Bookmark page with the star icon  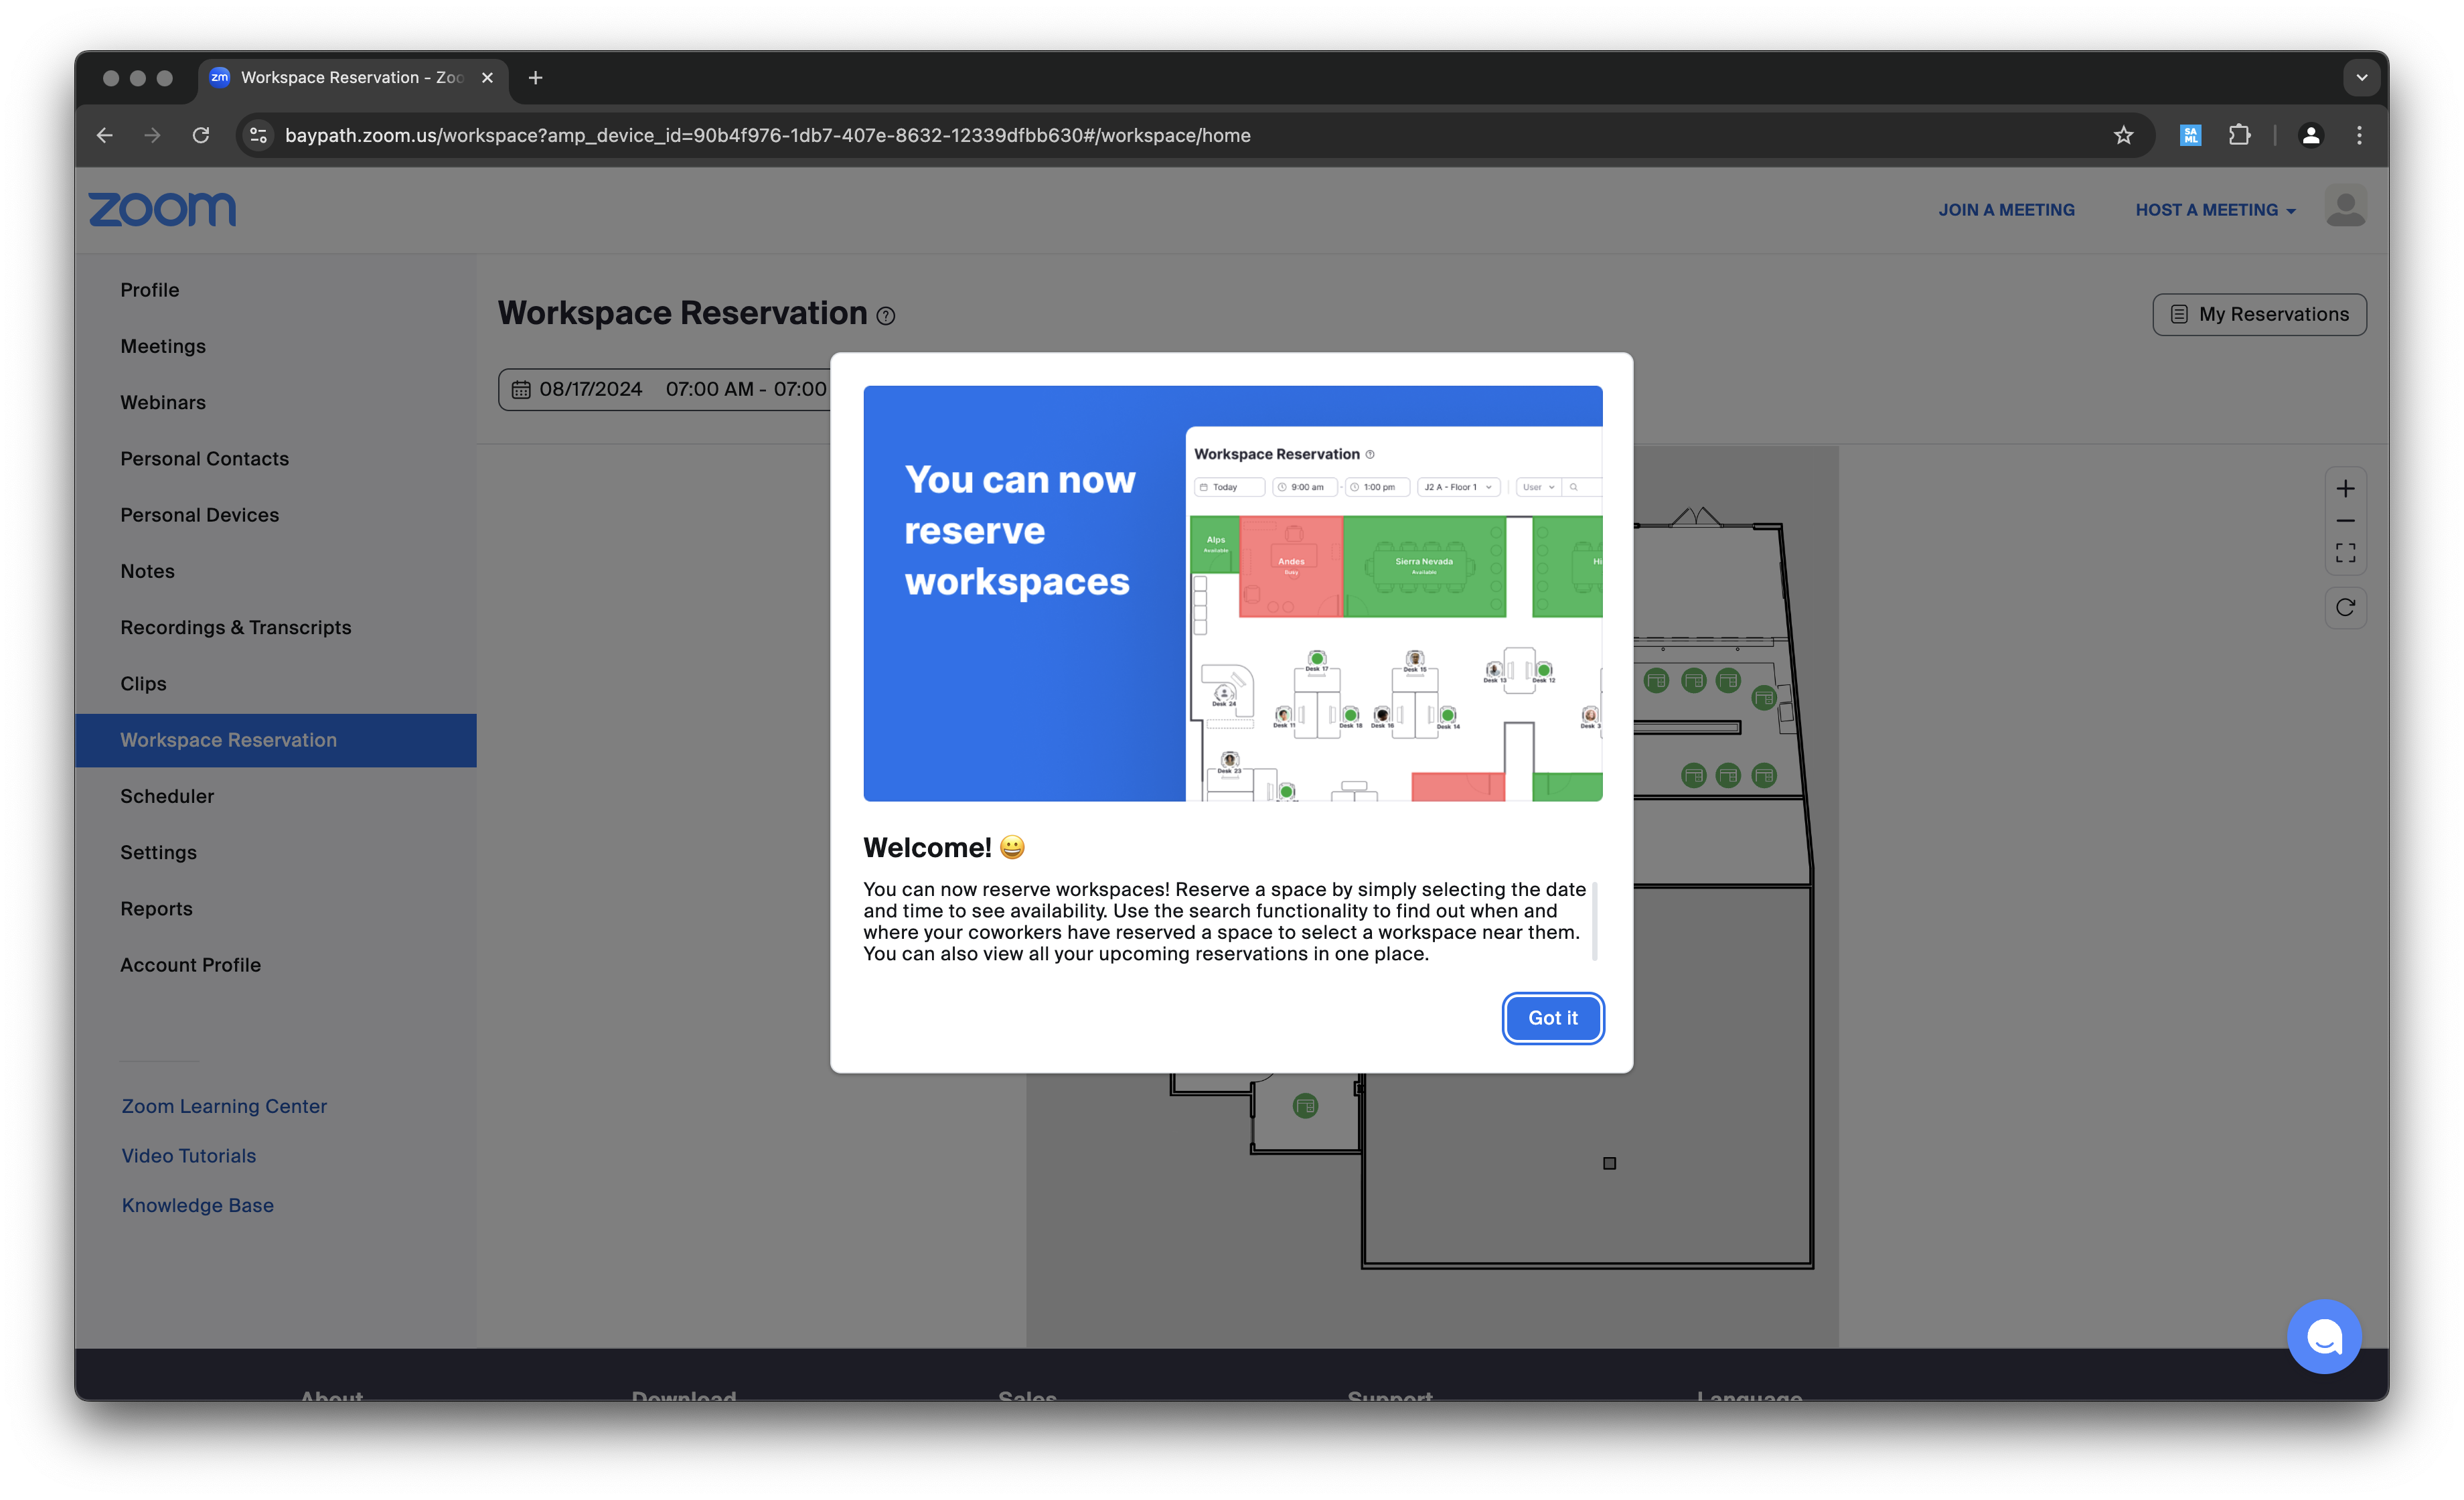[x=2123, y=135]
